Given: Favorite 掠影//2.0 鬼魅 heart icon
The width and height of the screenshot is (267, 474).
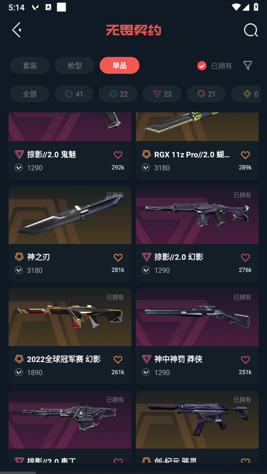Looking at the screenshot, I should click(118, 155).
